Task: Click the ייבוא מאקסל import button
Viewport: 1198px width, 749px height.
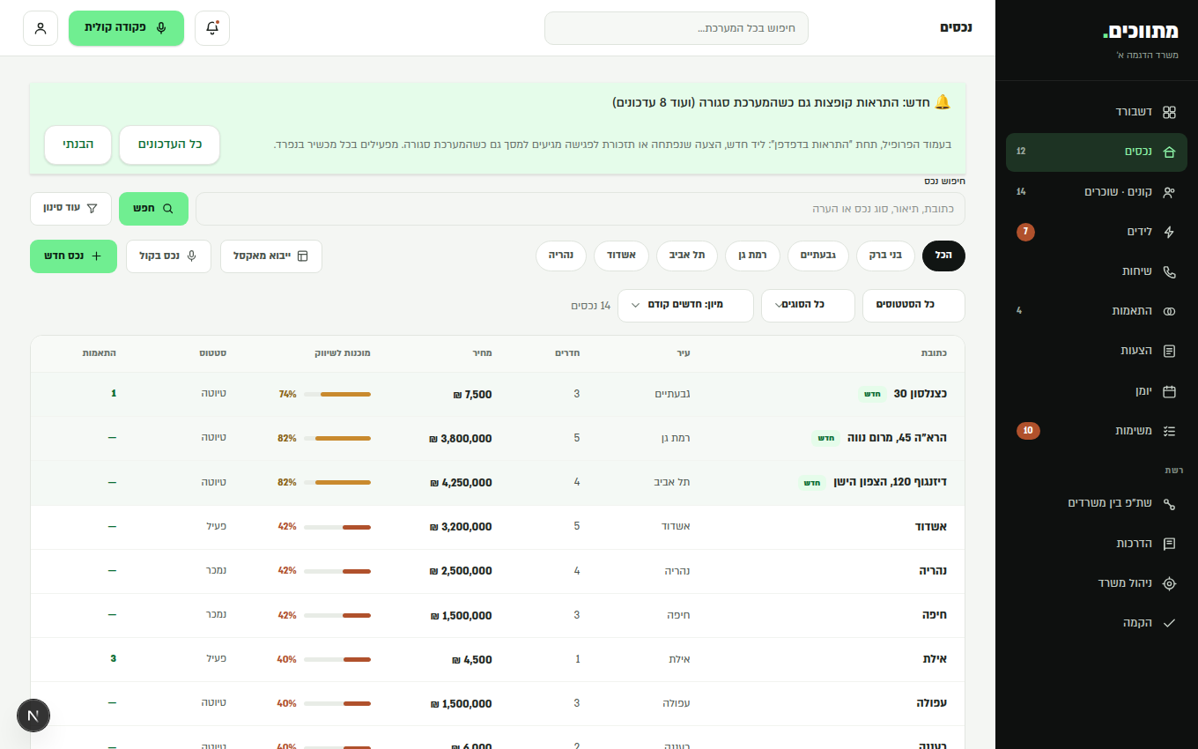Action: pos(271,256)
